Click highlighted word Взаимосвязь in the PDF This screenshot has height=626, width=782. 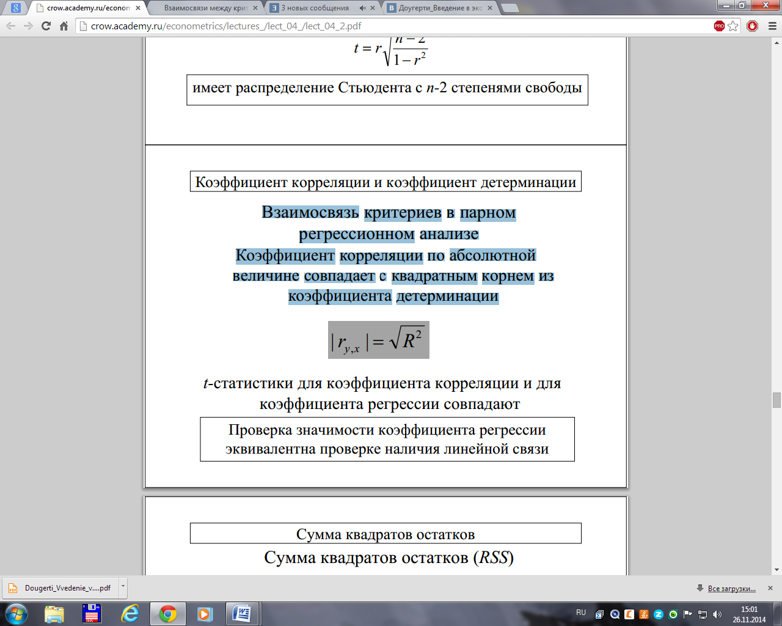tap(310, 213)
